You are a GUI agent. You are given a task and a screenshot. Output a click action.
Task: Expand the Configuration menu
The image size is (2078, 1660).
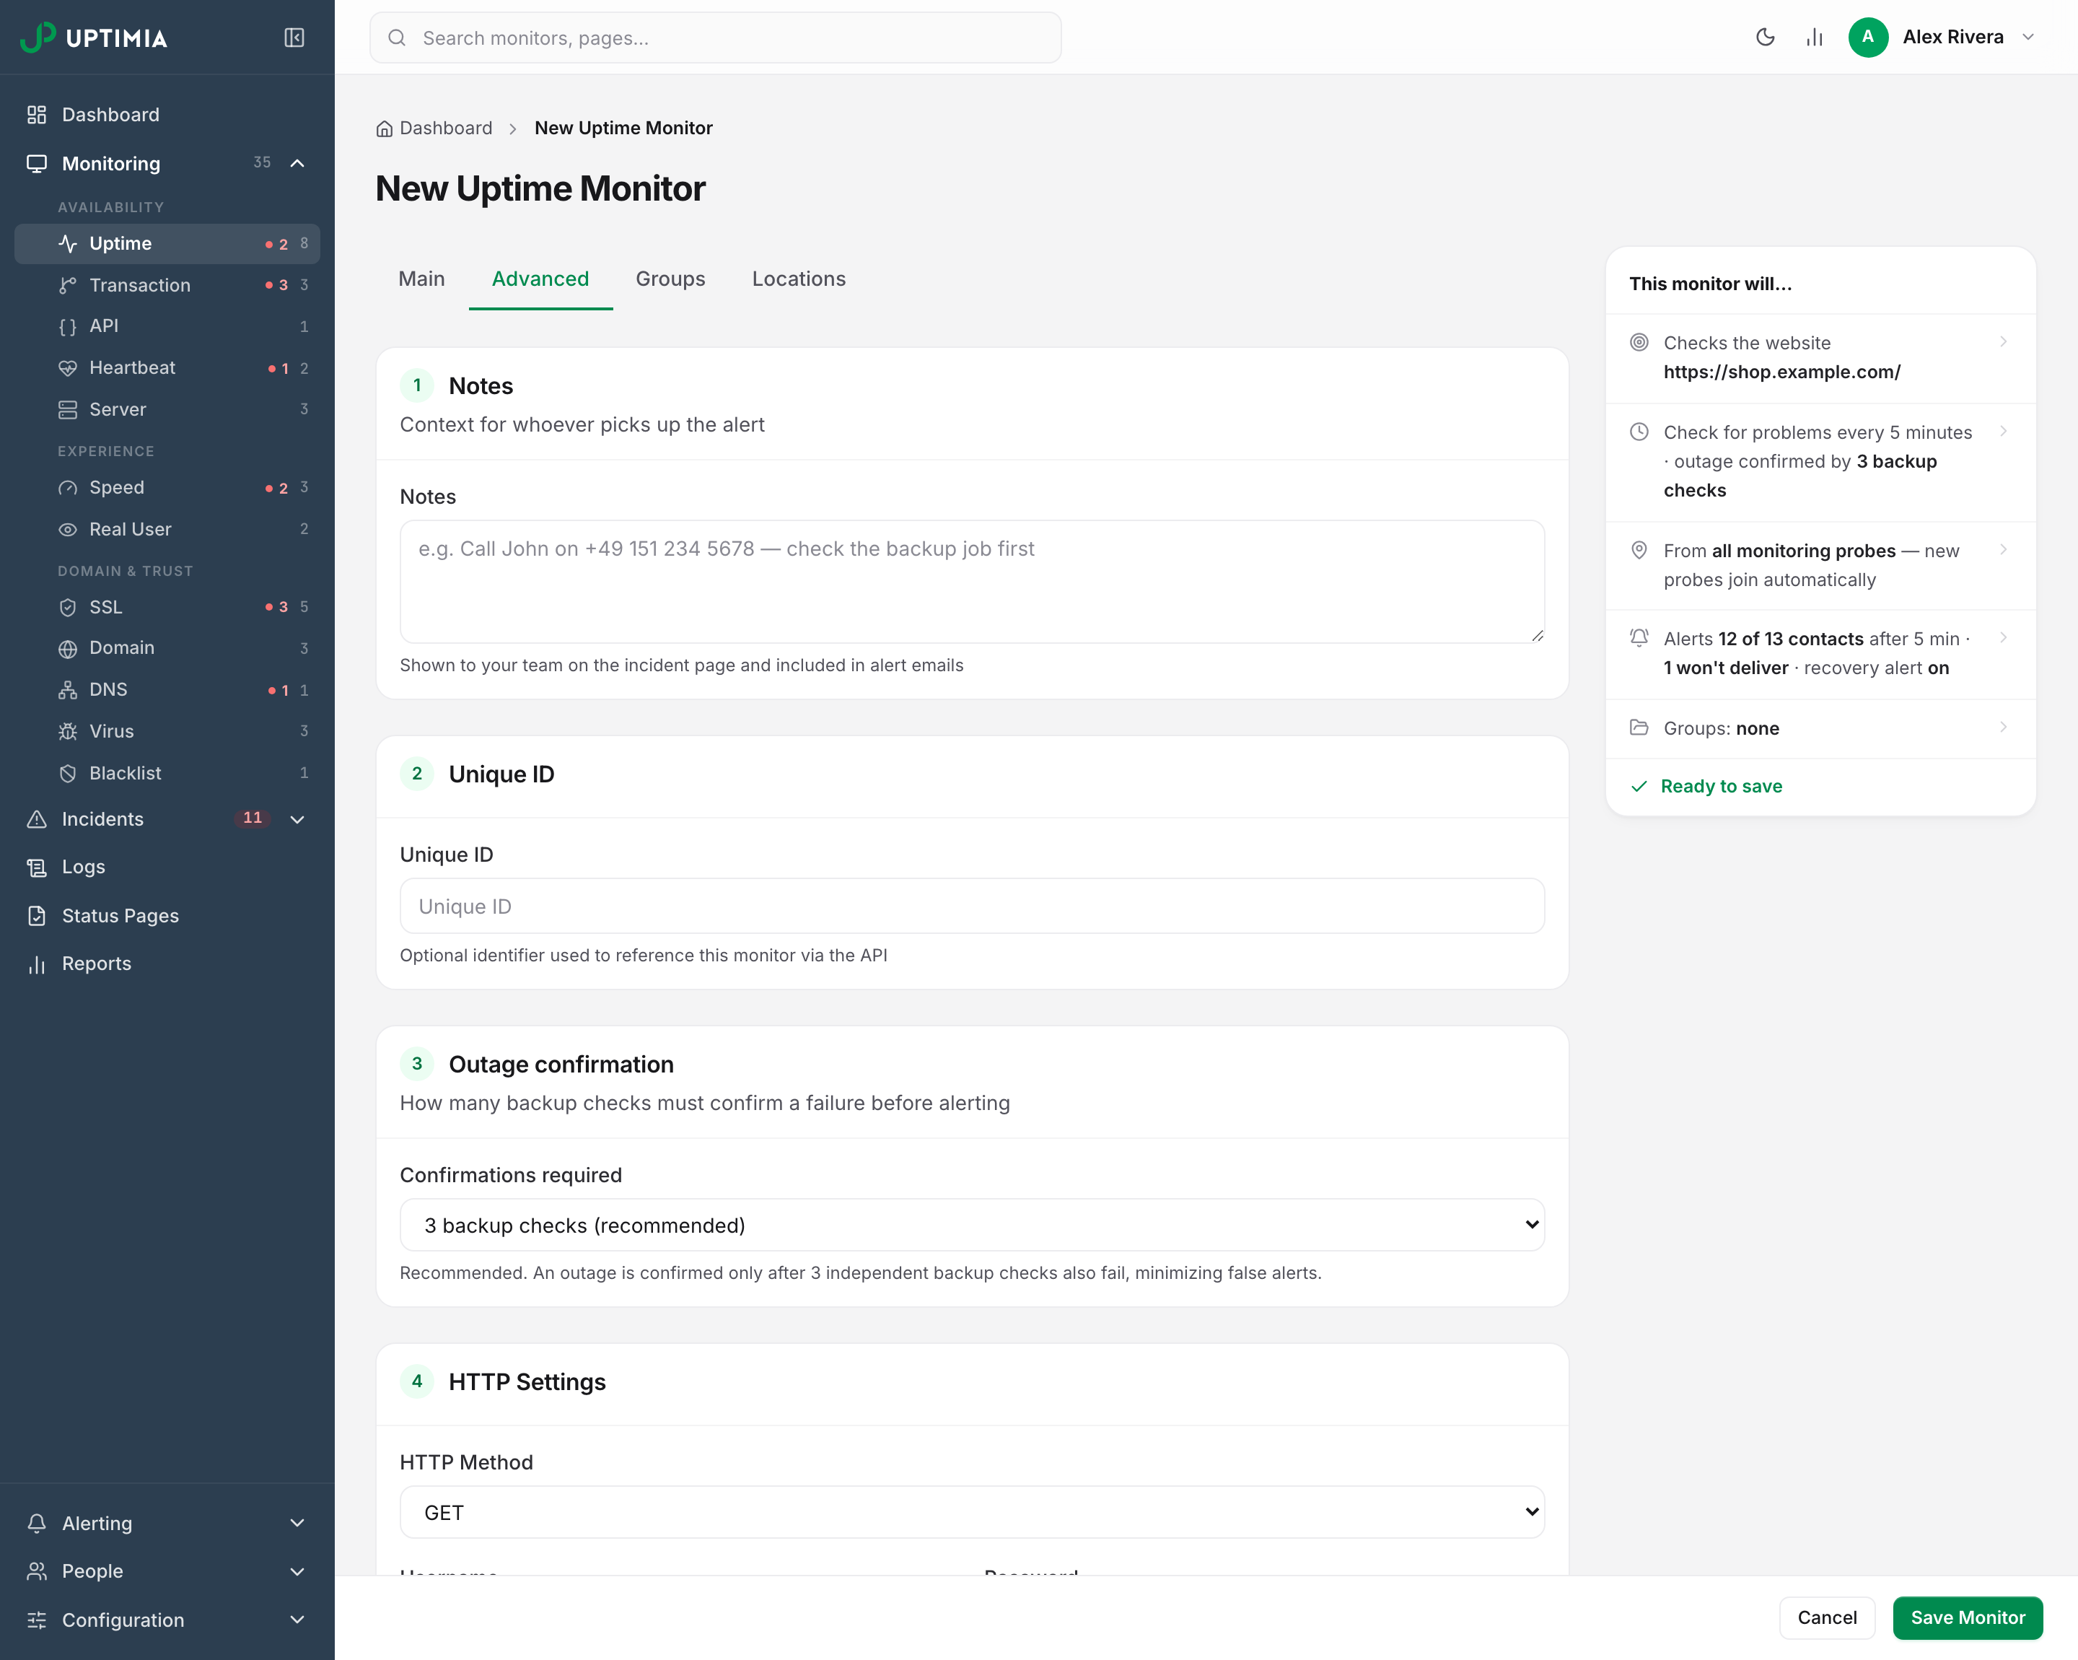(298, 1620)
